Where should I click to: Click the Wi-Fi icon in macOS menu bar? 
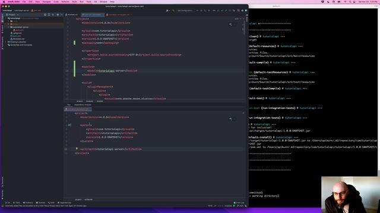coord(345,2)
